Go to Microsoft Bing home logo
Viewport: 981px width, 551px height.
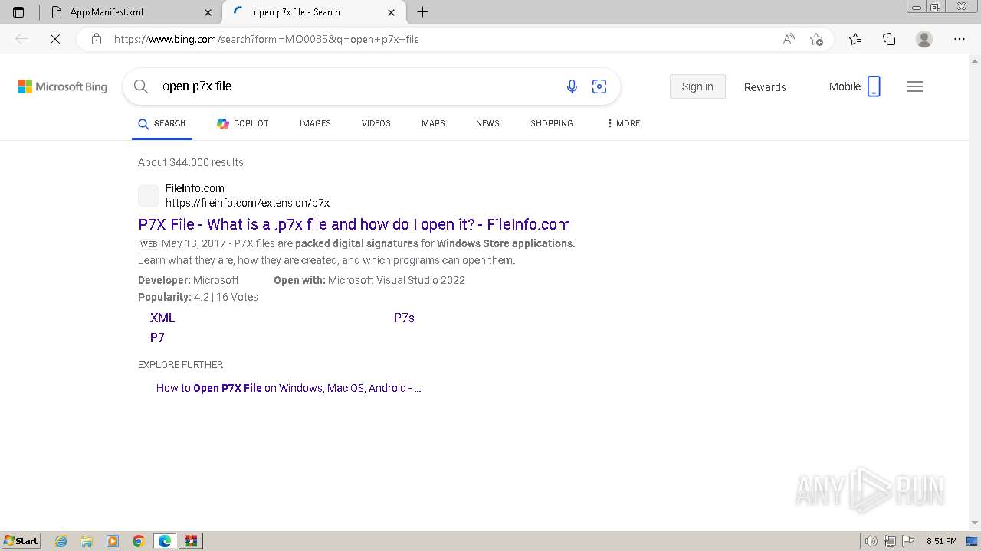click(63, 86)
